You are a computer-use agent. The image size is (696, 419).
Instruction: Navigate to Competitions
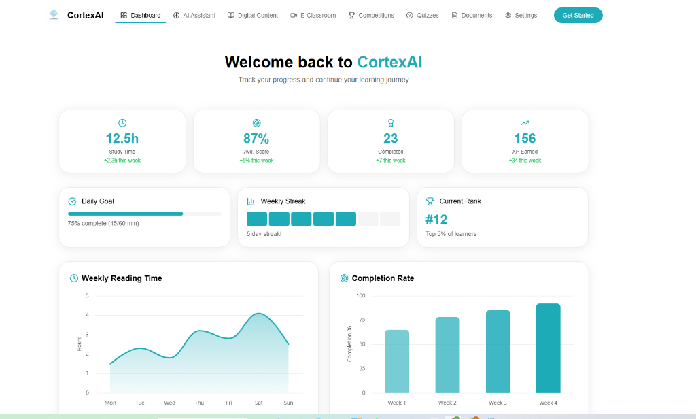click(371, 15)
